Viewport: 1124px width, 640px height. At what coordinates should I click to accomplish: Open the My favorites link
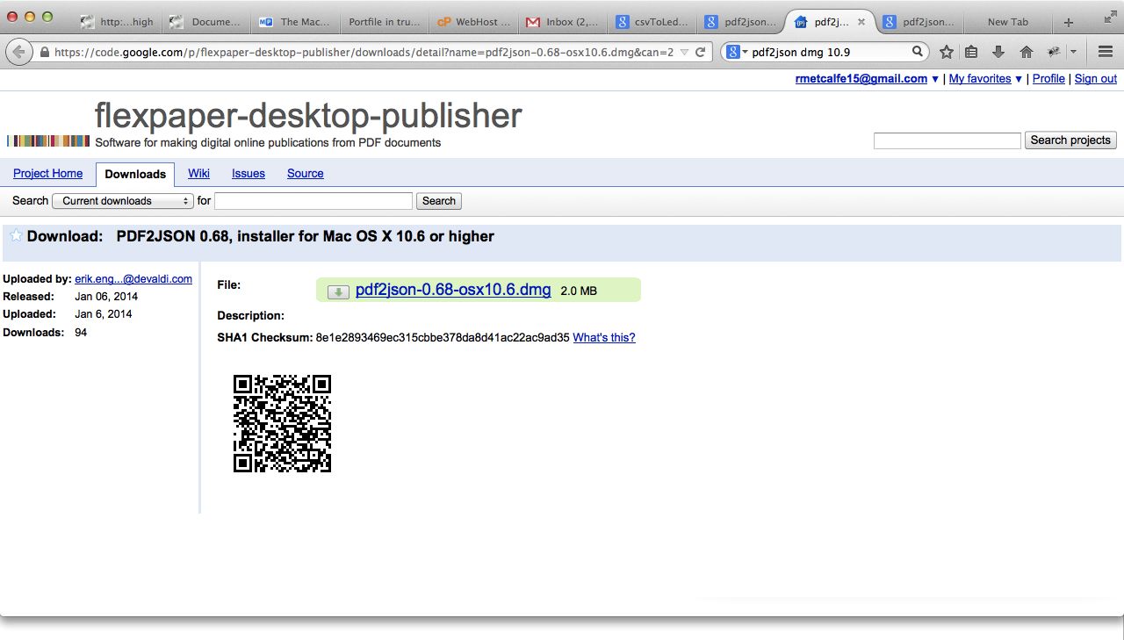point(980,79)
